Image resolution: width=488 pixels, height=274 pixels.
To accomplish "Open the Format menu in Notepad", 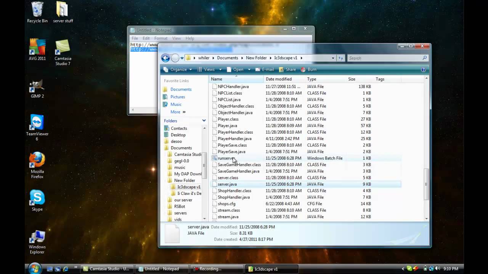I will (161, 38).
